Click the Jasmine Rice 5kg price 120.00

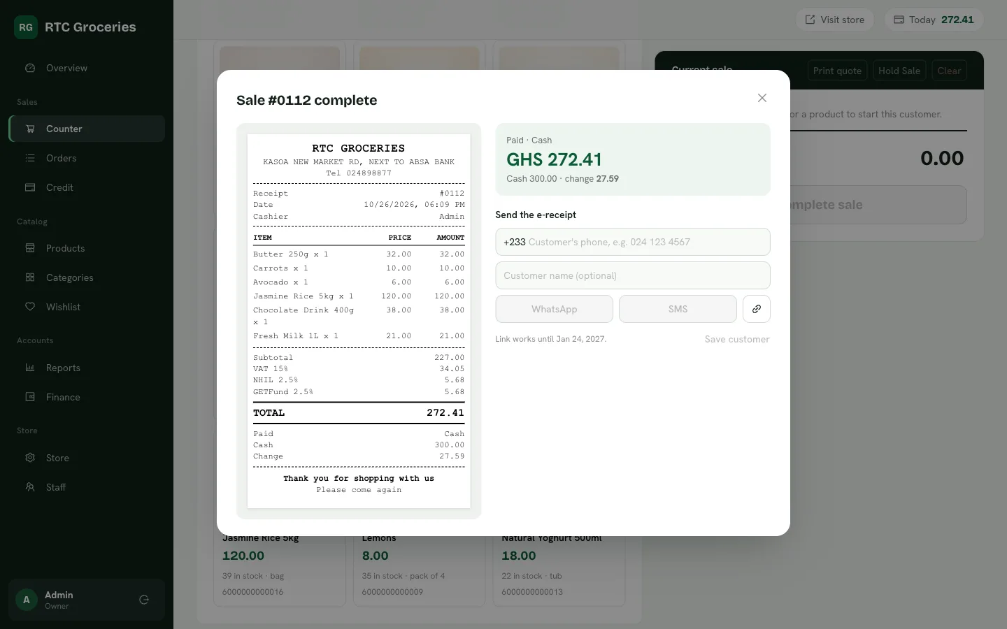[243, 556]
